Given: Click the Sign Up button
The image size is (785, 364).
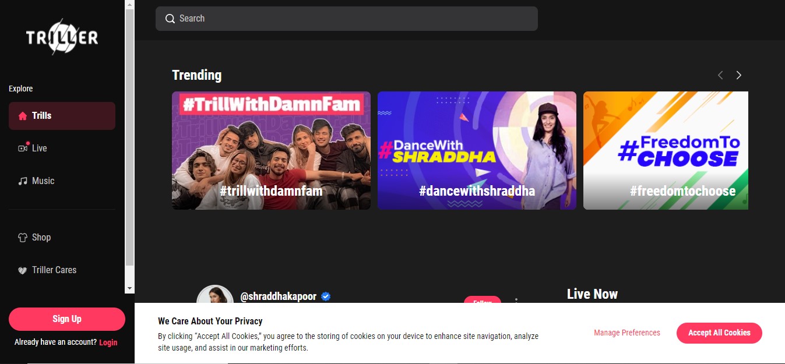Looking at the screenshot, I should pyautogui.click(x=67, y=319).
